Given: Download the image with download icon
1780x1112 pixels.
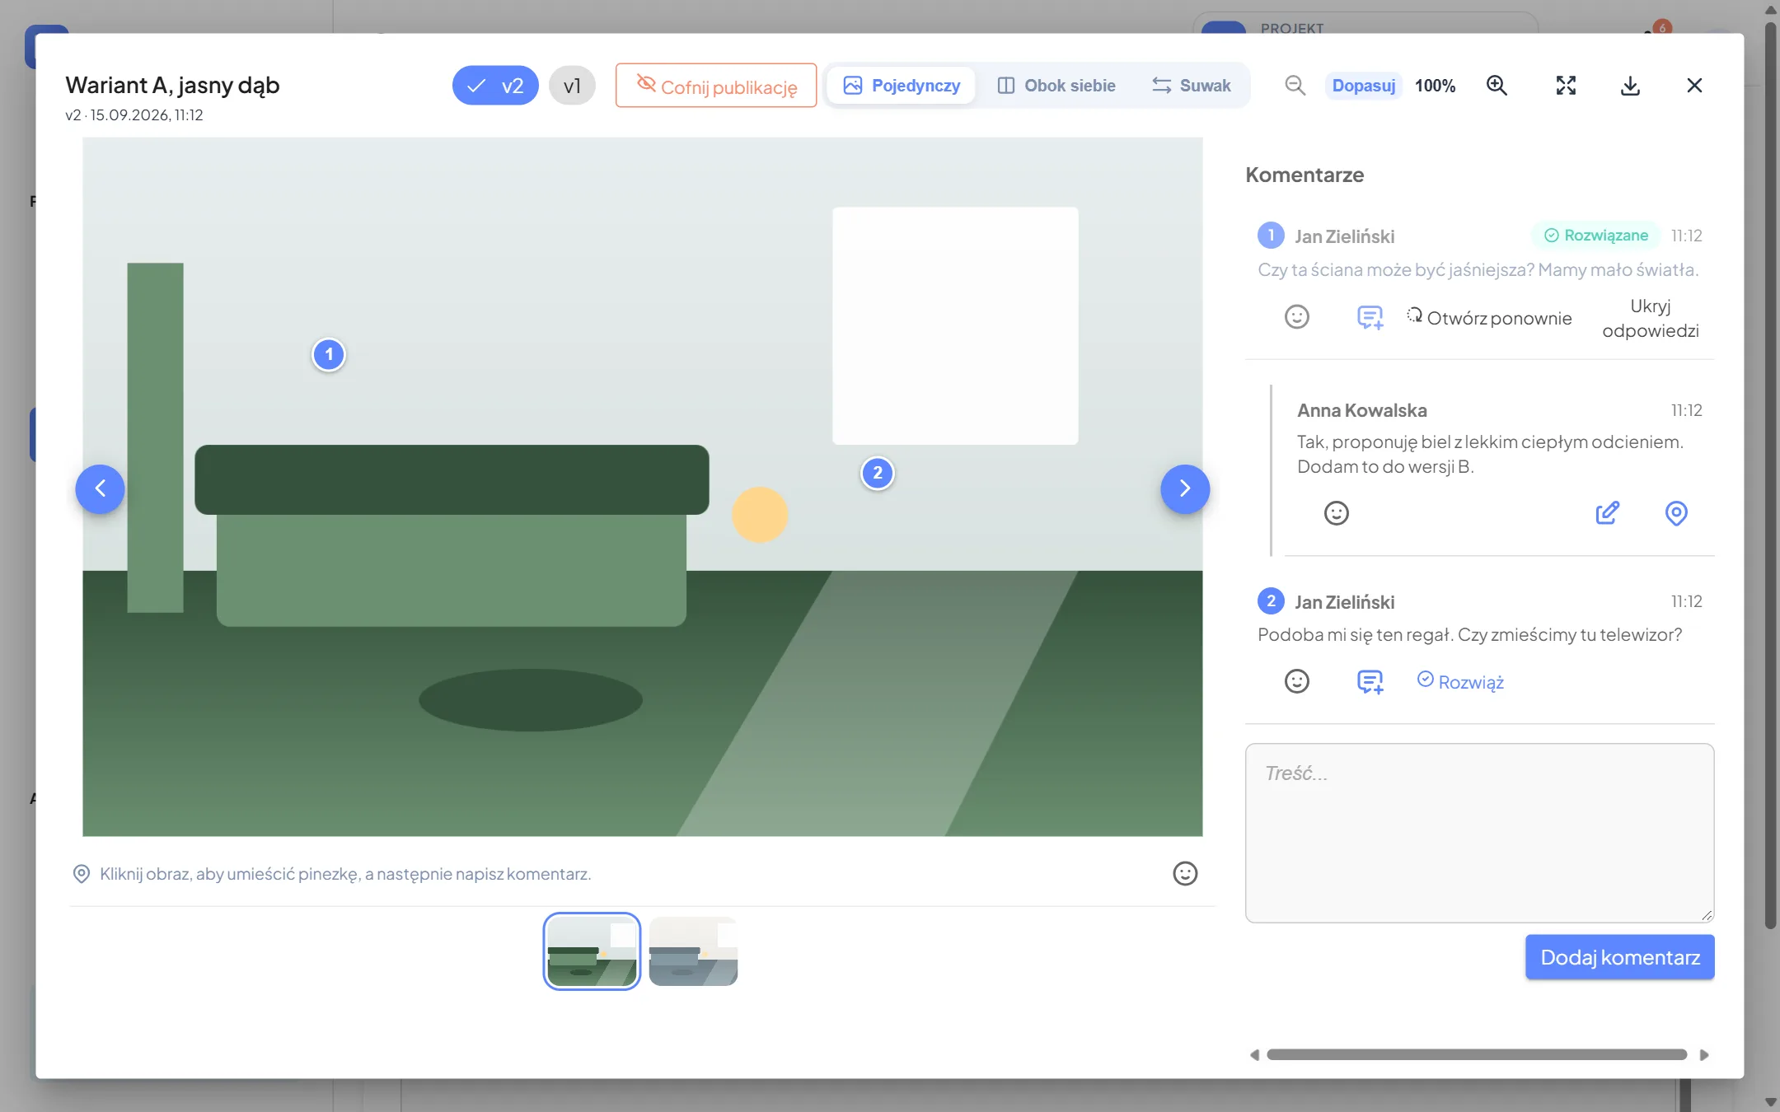Looking at the screenshot, I should tap(1630, 86).
